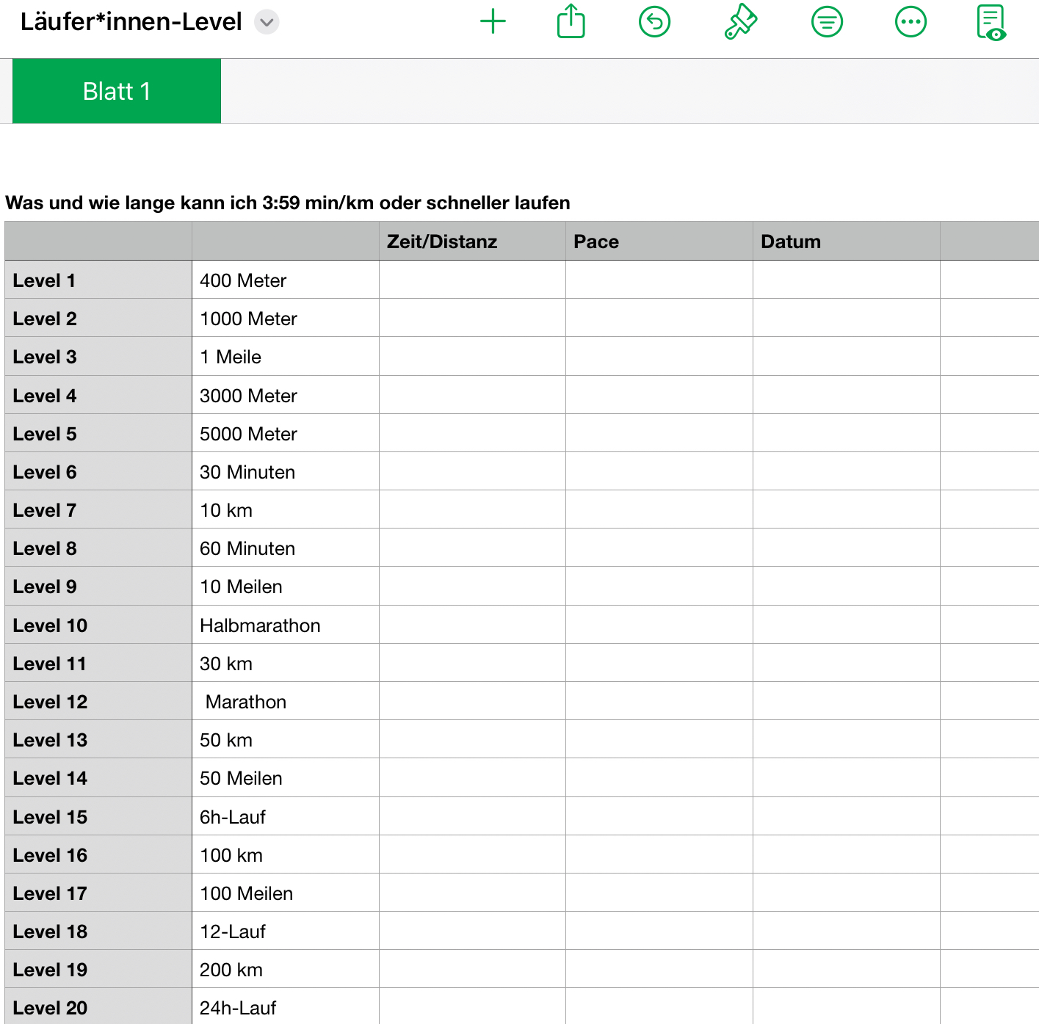The width and height of the screenshot is (1039, 1024).
Task: Select the table title about 3:59 min/km
Action: [x=288, y=203]
